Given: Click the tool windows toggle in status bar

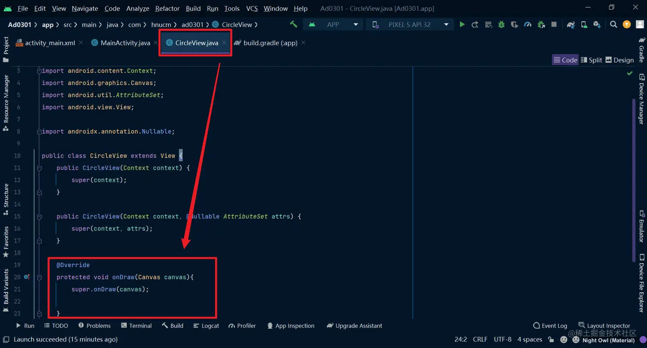Looking at the screenshot, I should point(6,339).
